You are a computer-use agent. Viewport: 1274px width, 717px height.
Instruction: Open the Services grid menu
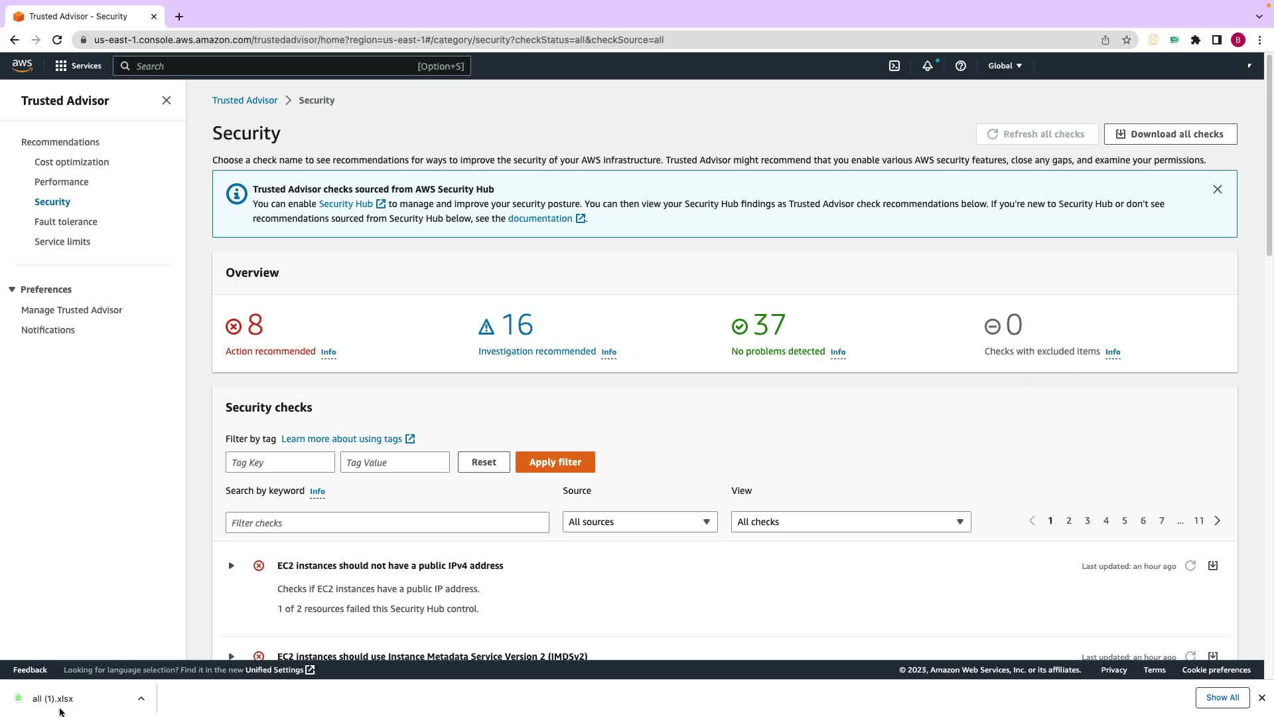point(78,66)
